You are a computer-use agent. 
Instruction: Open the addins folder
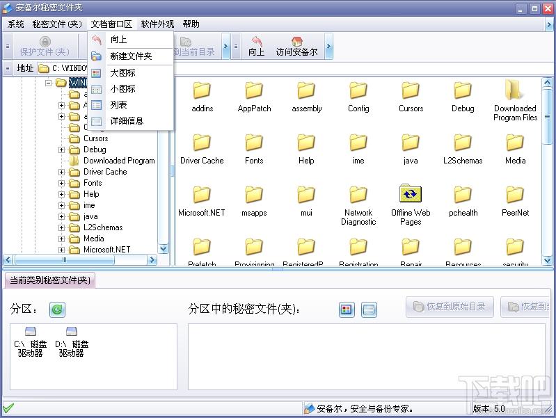(x=202, y=97)
